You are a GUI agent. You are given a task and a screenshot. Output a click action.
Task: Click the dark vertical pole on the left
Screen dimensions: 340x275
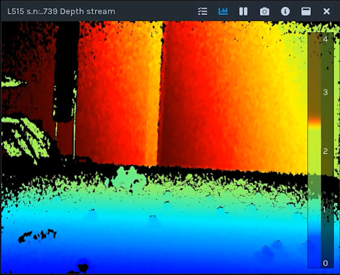tap(66, 85)
